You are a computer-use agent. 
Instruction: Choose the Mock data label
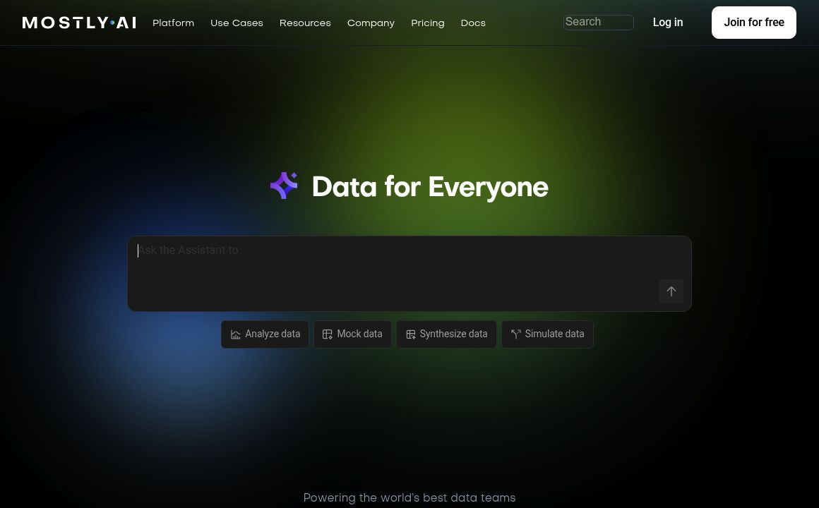tap(359, 334)
